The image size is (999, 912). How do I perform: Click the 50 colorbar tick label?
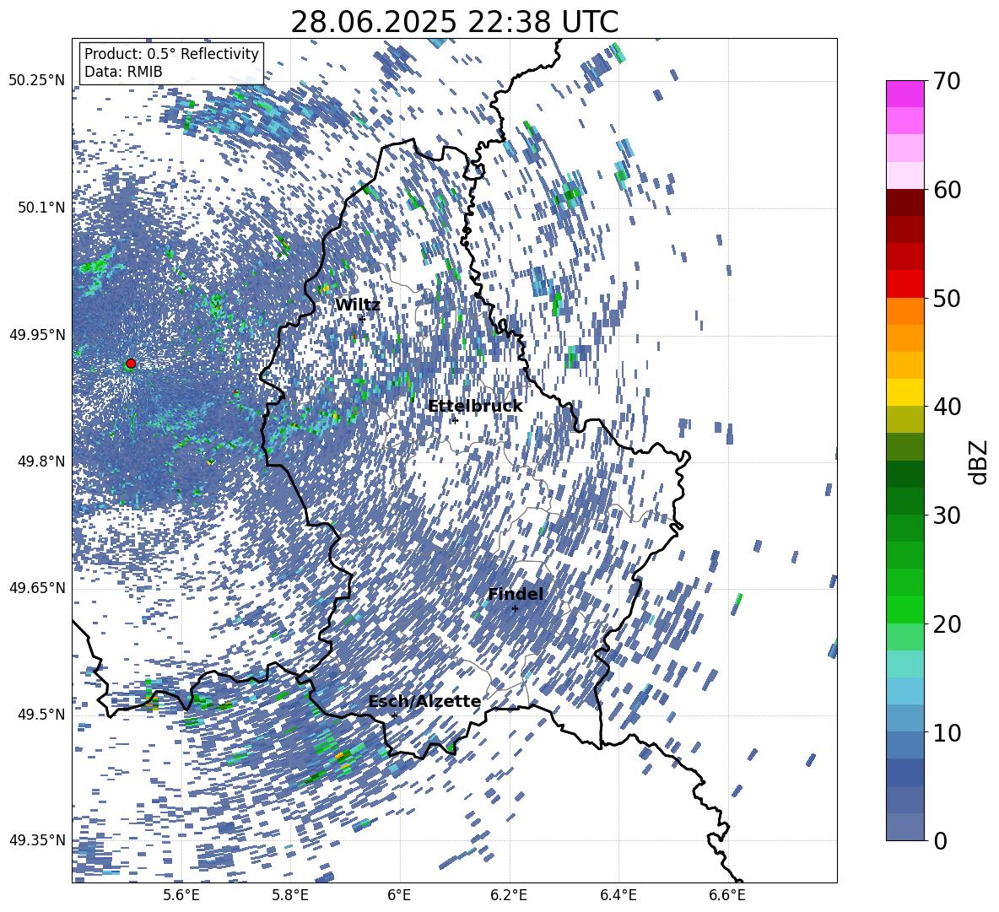(947, 298)
